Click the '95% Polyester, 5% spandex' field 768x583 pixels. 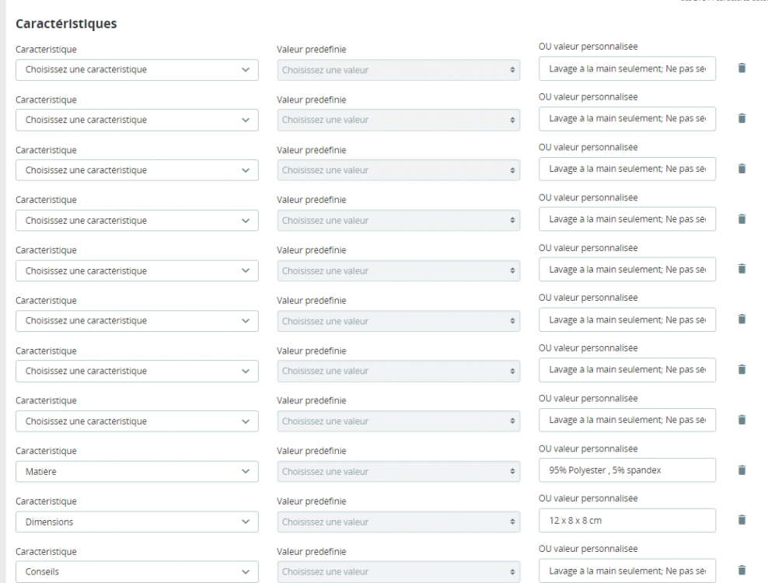click(x=627, y=470)
